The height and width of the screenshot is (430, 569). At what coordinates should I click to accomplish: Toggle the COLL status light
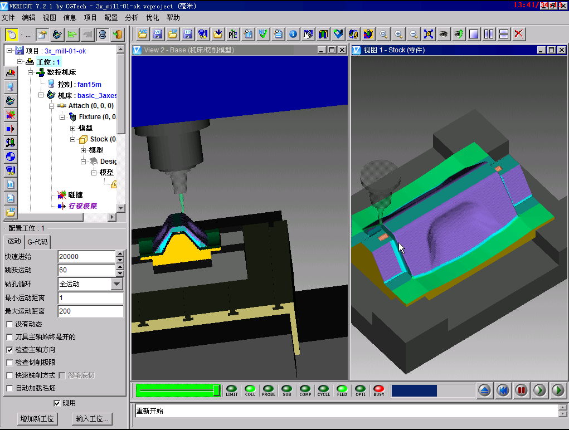point(250,390)
